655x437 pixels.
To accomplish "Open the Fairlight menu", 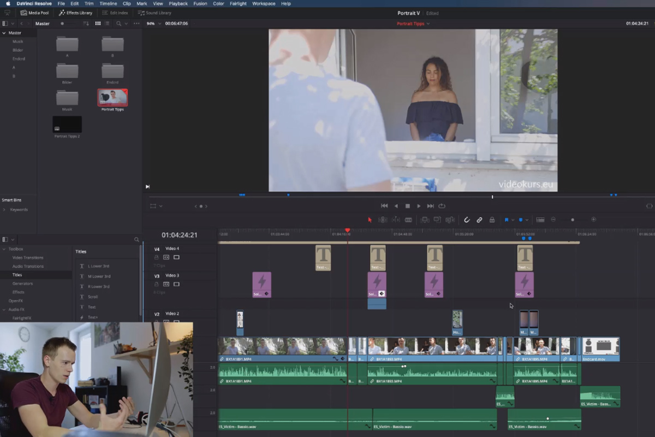I will pyautogui.click(x=238, y=3).
